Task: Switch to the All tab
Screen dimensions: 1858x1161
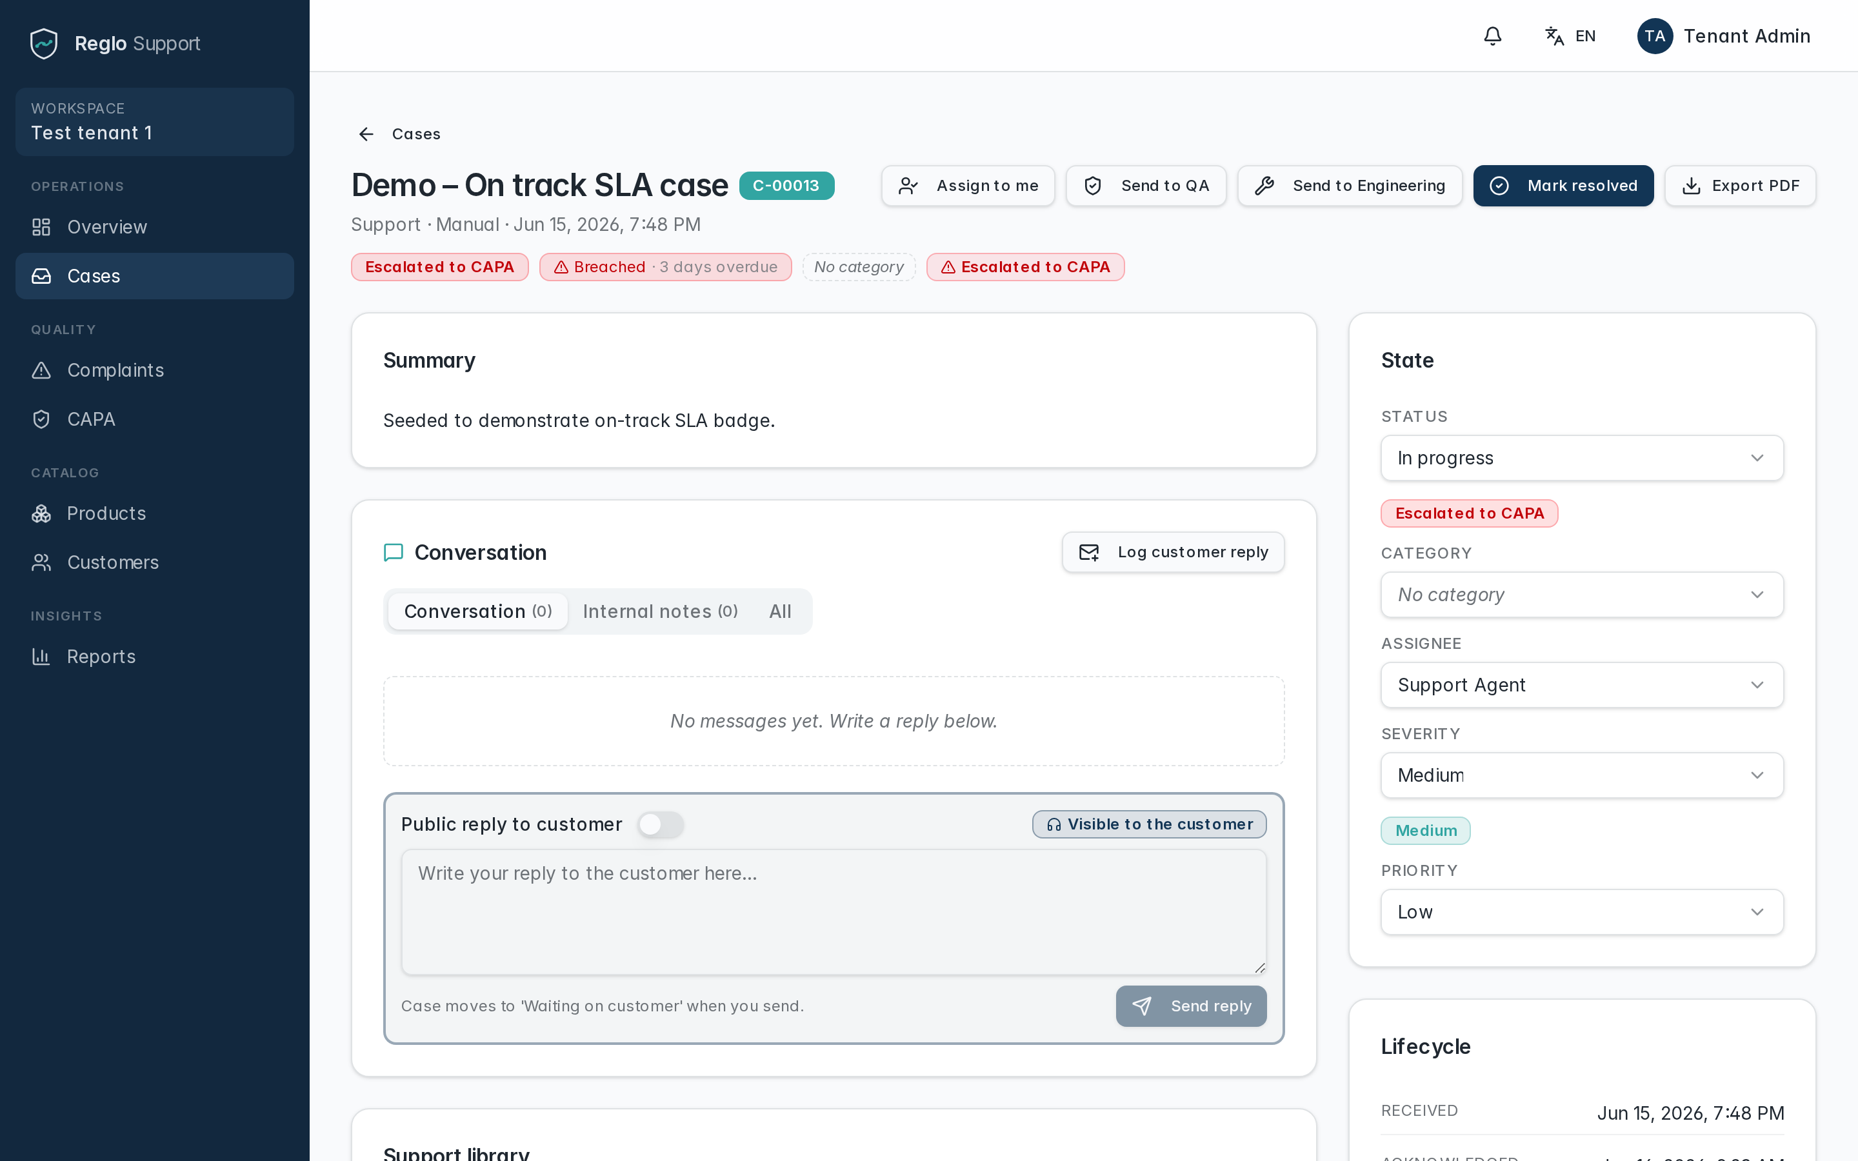Action: pyautogui.click(x=780, y=612)
